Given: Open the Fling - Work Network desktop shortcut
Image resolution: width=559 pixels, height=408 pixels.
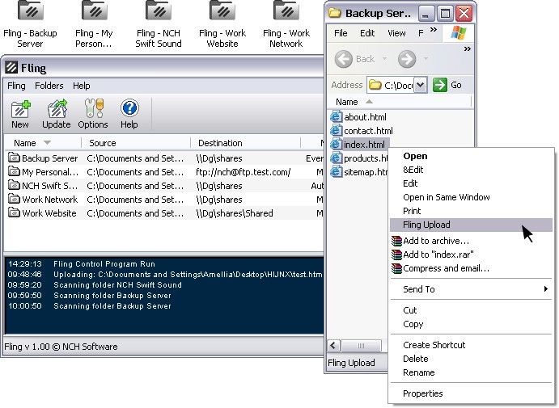Looking at the screenshot, I should (286, 23).
